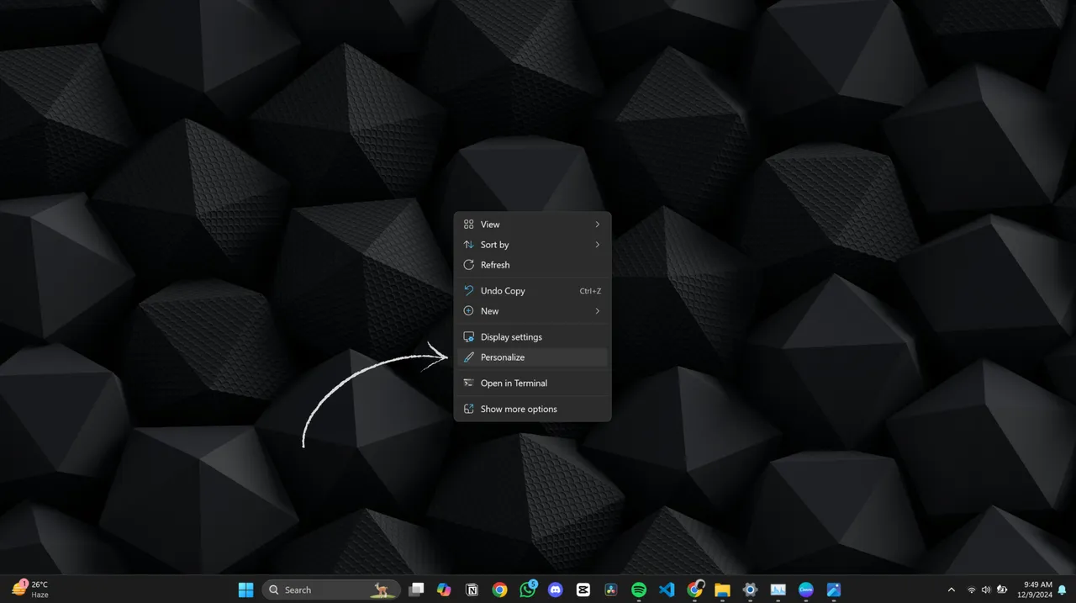The width and height of the screenshot is (1076, 603).
Task: Launch Visual Studio Code
Action: pyautogui.click(x=667, y=590)
